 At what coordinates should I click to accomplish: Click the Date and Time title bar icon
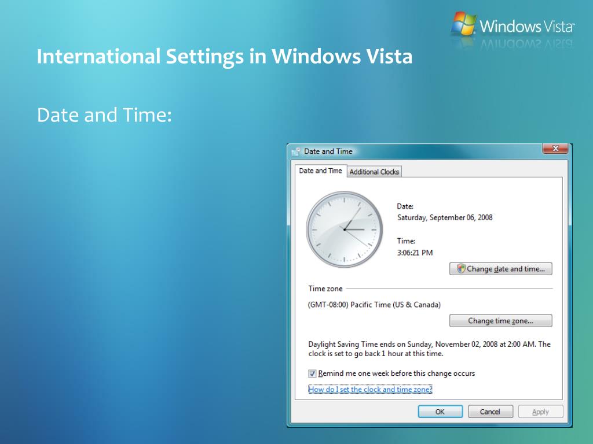(x=296, y=151)
